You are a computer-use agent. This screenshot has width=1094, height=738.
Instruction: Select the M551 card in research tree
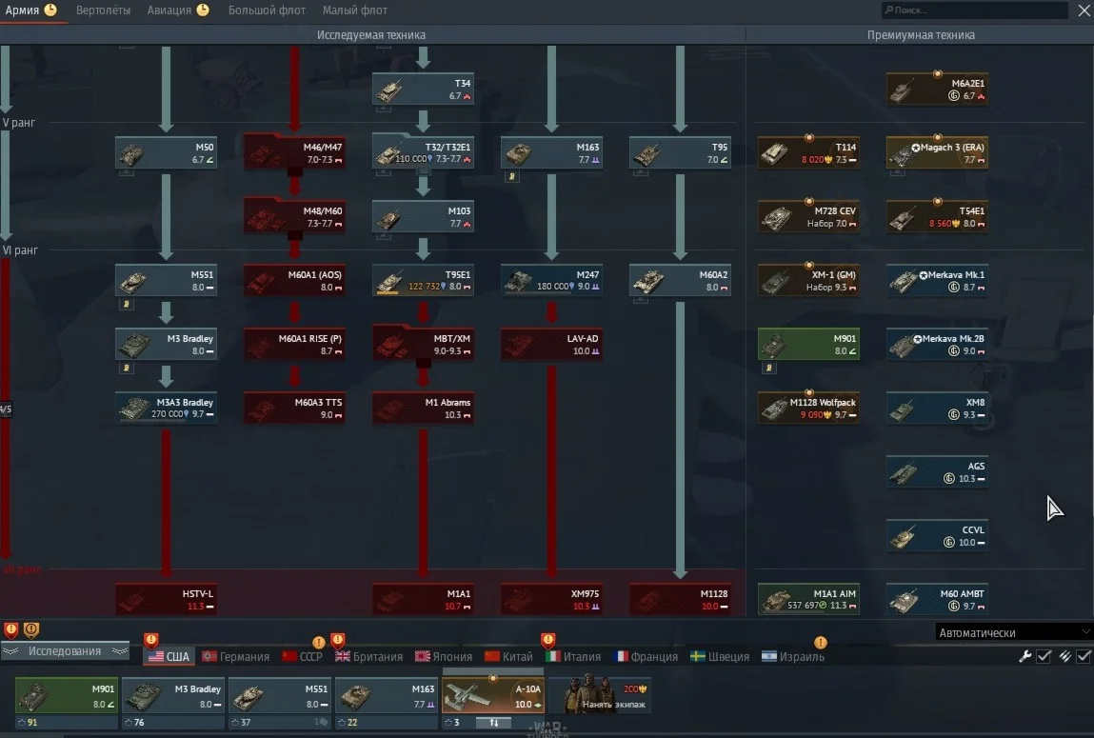click(166, 280)
